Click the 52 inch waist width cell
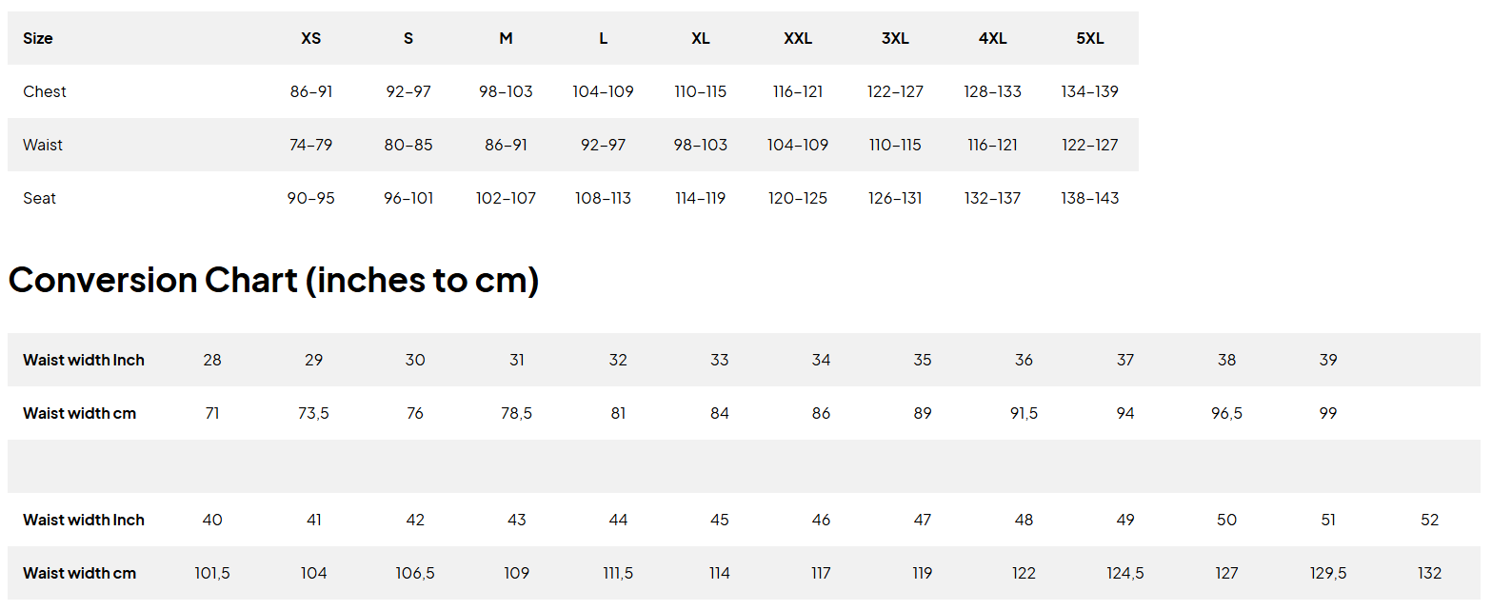The width and height of the screenshot is (1492, 610). coord(1429,521)
